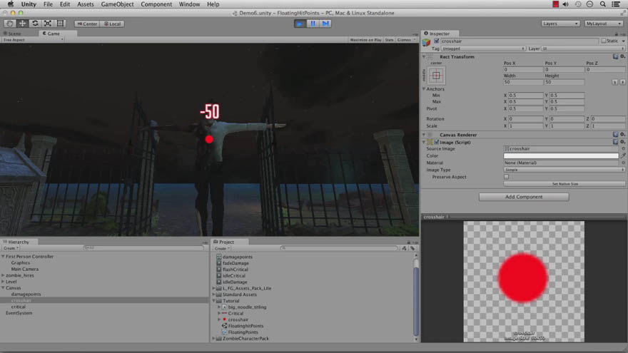Click the Width input field

coord(522,82)
